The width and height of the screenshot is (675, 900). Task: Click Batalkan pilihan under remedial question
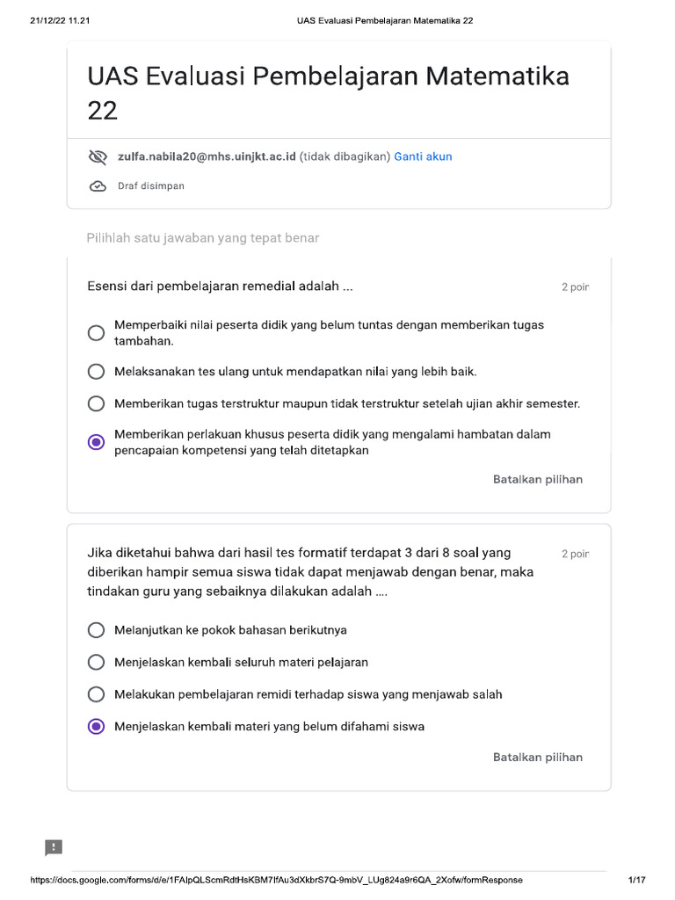(x=537, y=480)
